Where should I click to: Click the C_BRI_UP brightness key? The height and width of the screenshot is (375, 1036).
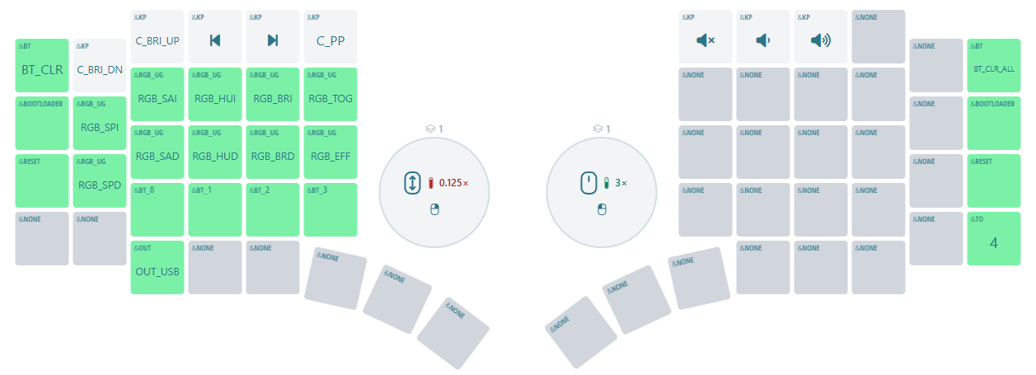click(157, 36)
